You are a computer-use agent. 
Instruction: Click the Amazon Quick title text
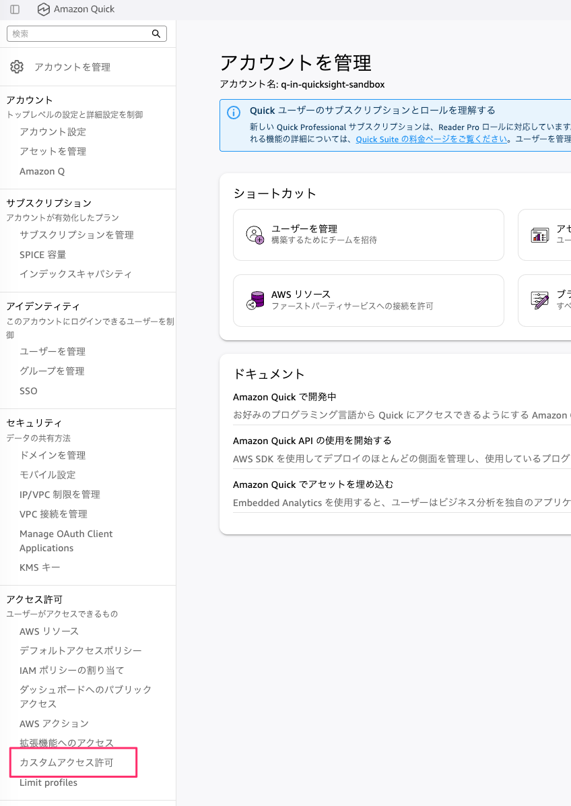click(x=84, y=9)
